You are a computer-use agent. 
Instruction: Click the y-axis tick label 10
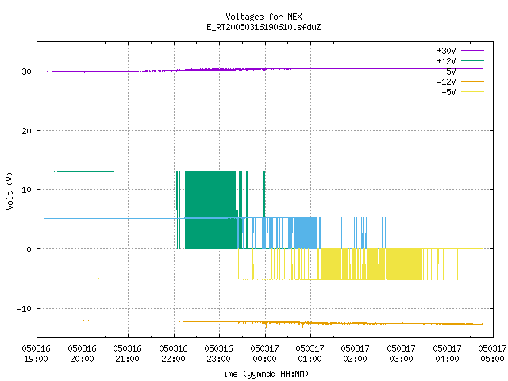point(26,190)
